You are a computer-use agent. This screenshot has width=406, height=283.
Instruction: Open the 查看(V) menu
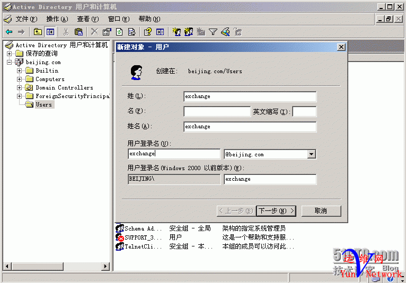88,19
